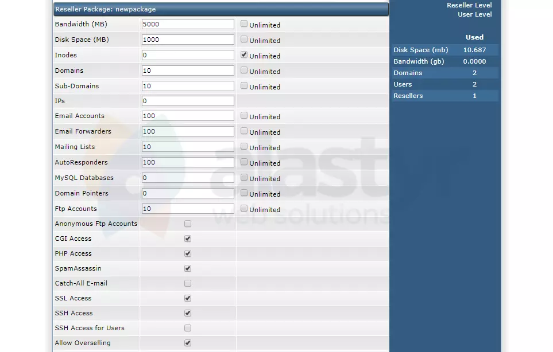This screenshot has height=352, width=553.
Task: Enable Unlimited for Domains
Action: (243, 70)
